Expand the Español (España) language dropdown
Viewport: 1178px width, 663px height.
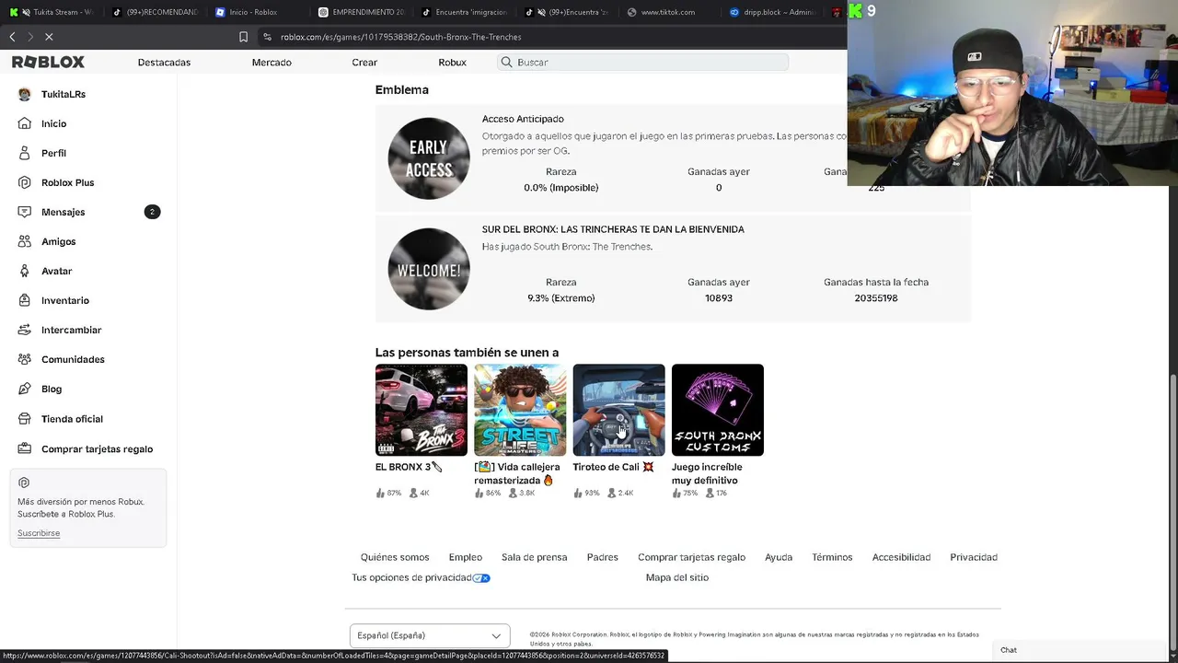430,635
